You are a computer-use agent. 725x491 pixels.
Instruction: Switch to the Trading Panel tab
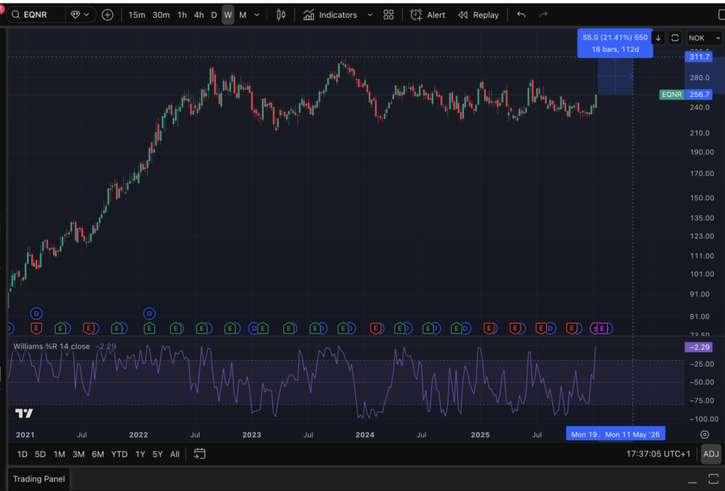tap(38, 479)
